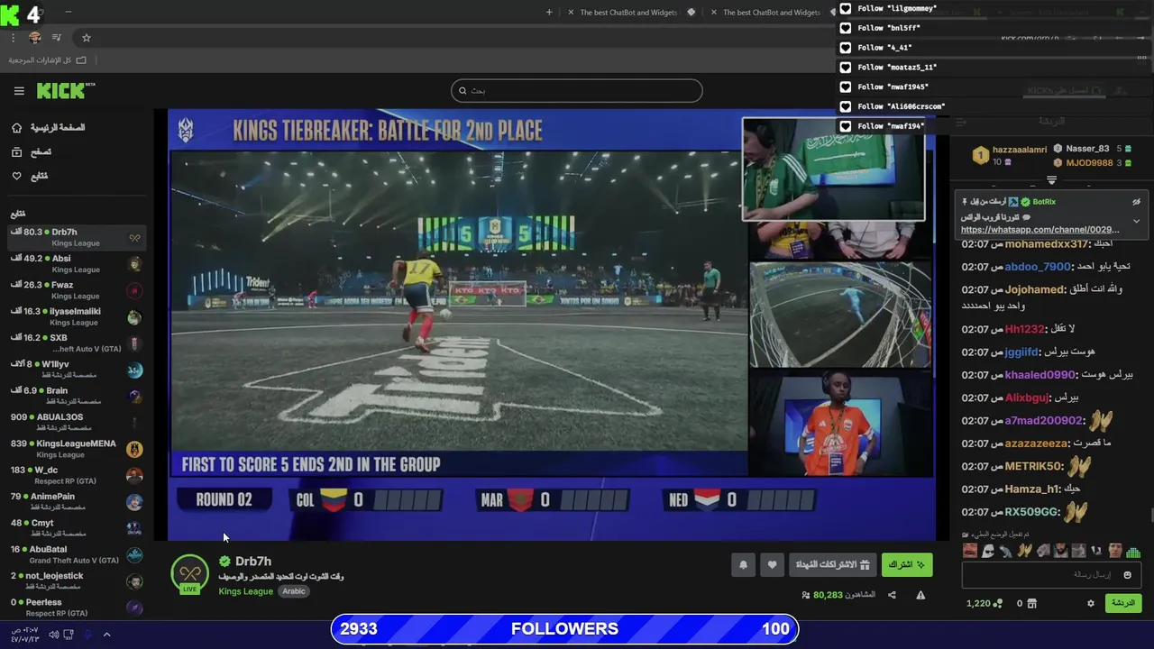Click username abdoo_7900 in chat
The image size is (1154, 649).
(x=1038, y=267)
